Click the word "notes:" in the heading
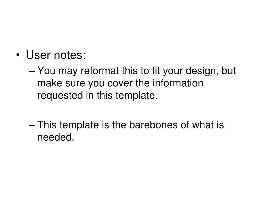 (70, 55)
